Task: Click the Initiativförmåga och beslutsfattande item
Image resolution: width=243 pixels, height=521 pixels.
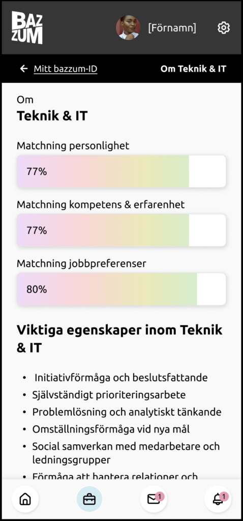Action: click(121, 378)
